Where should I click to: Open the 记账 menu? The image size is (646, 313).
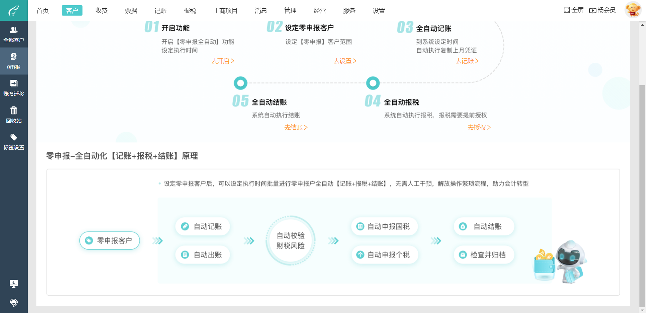(x=160, y=10)
